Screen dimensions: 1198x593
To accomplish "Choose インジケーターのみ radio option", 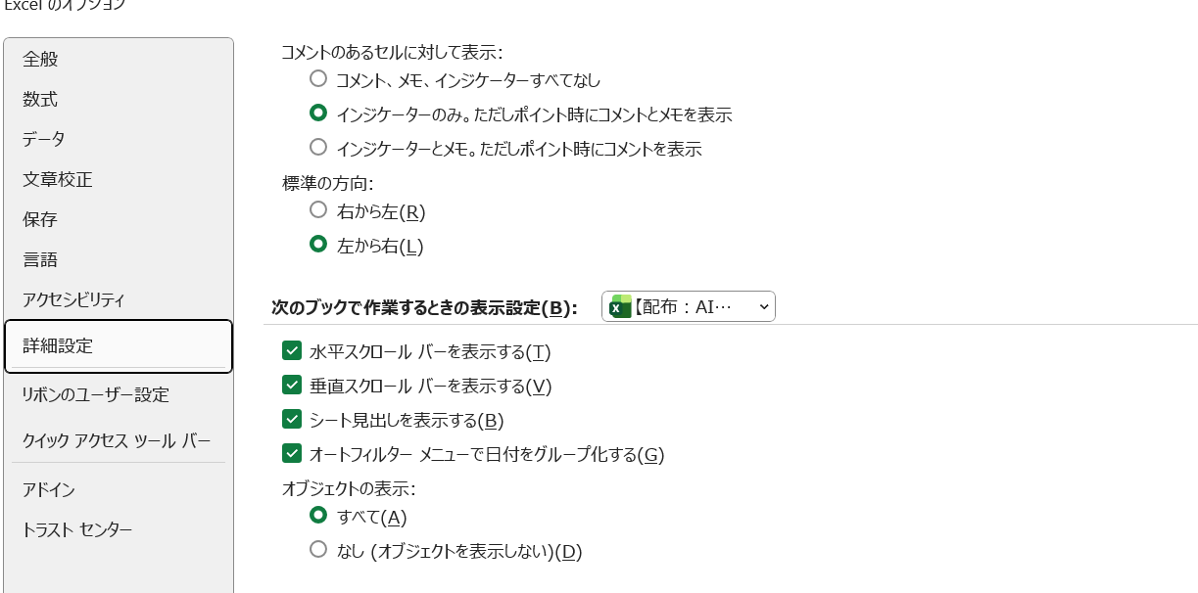I will tap(318, 114).
